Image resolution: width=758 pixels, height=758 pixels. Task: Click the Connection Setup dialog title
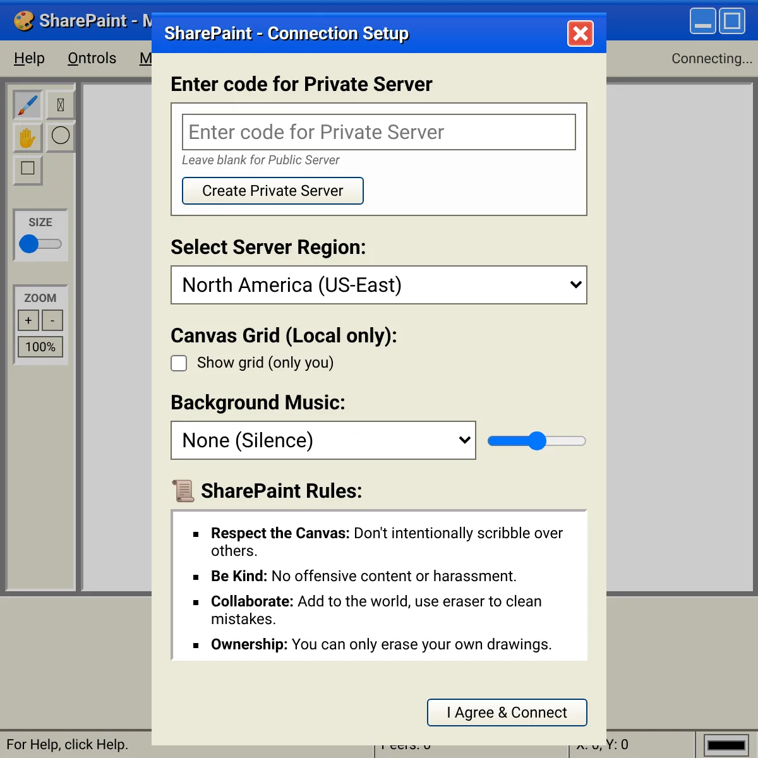(287, 33)
